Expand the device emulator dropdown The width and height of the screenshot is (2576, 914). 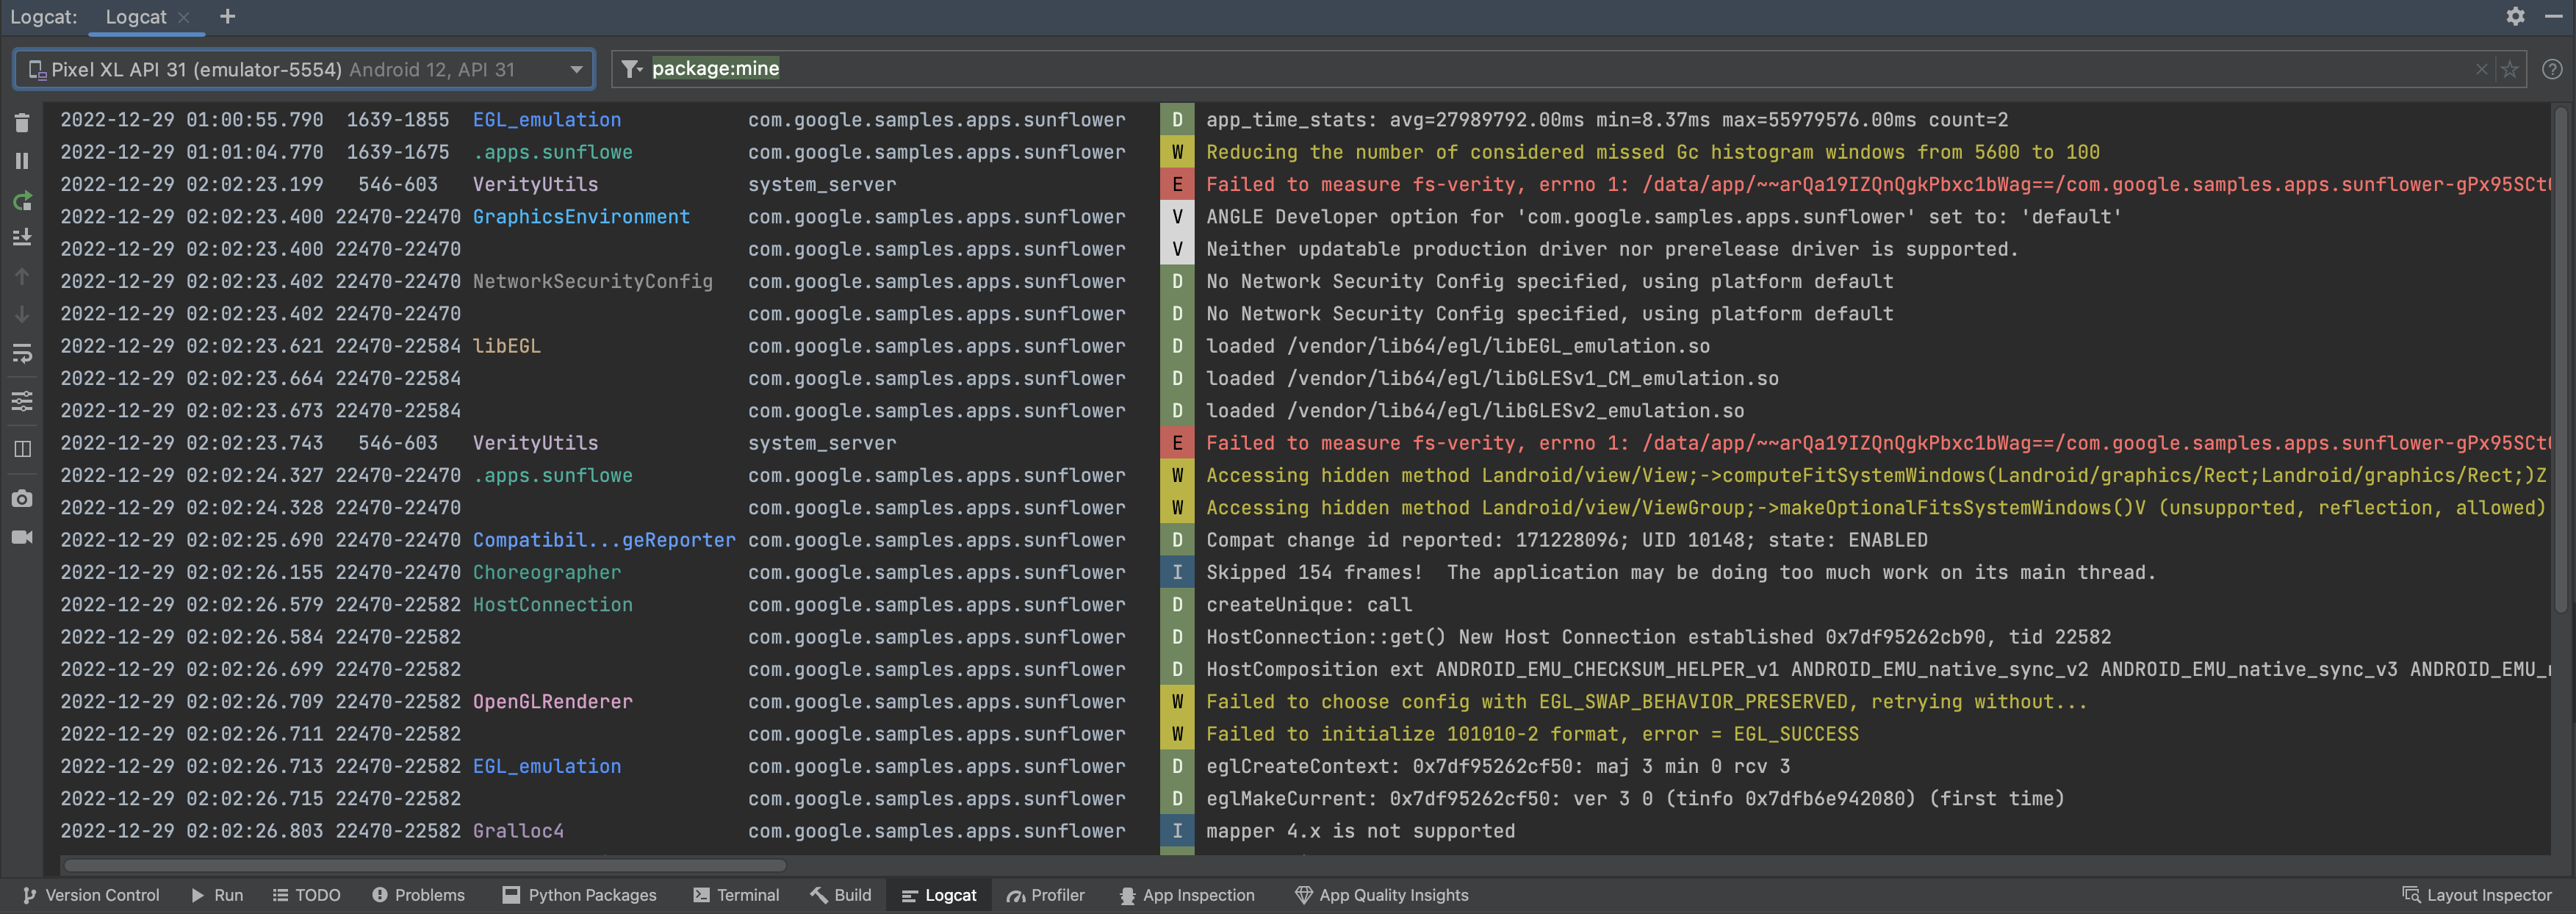pos(573,69)
